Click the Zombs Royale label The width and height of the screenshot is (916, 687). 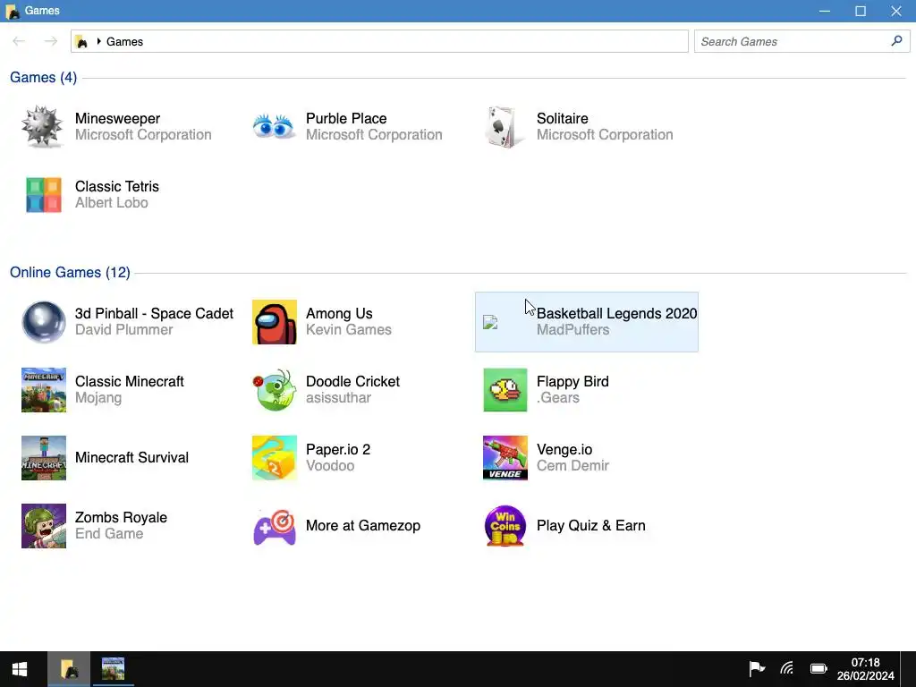click(121, 518)
